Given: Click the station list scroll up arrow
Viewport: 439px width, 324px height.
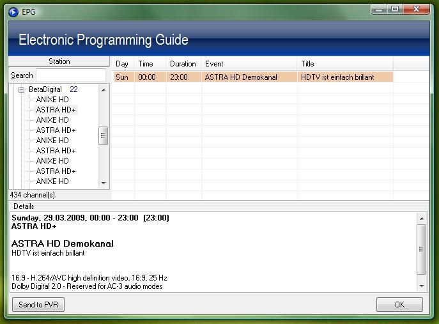Looking at the screenshot, I should click(x=104, y=90).
